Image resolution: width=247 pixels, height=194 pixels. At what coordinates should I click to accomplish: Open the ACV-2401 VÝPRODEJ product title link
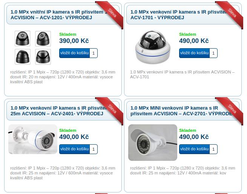[x=58, y=111]
